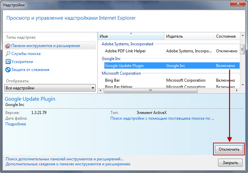Screen dimensions: 248x173
Task: Select Панели инструментов и расширения category
Action: point(50,46)
